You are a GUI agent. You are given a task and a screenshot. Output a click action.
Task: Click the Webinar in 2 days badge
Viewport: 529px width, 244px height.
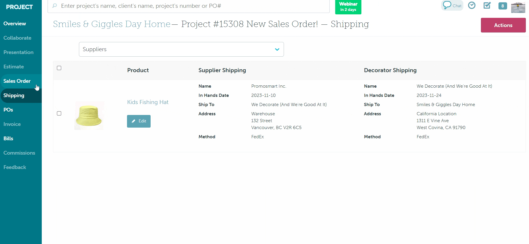coord(348,7)
